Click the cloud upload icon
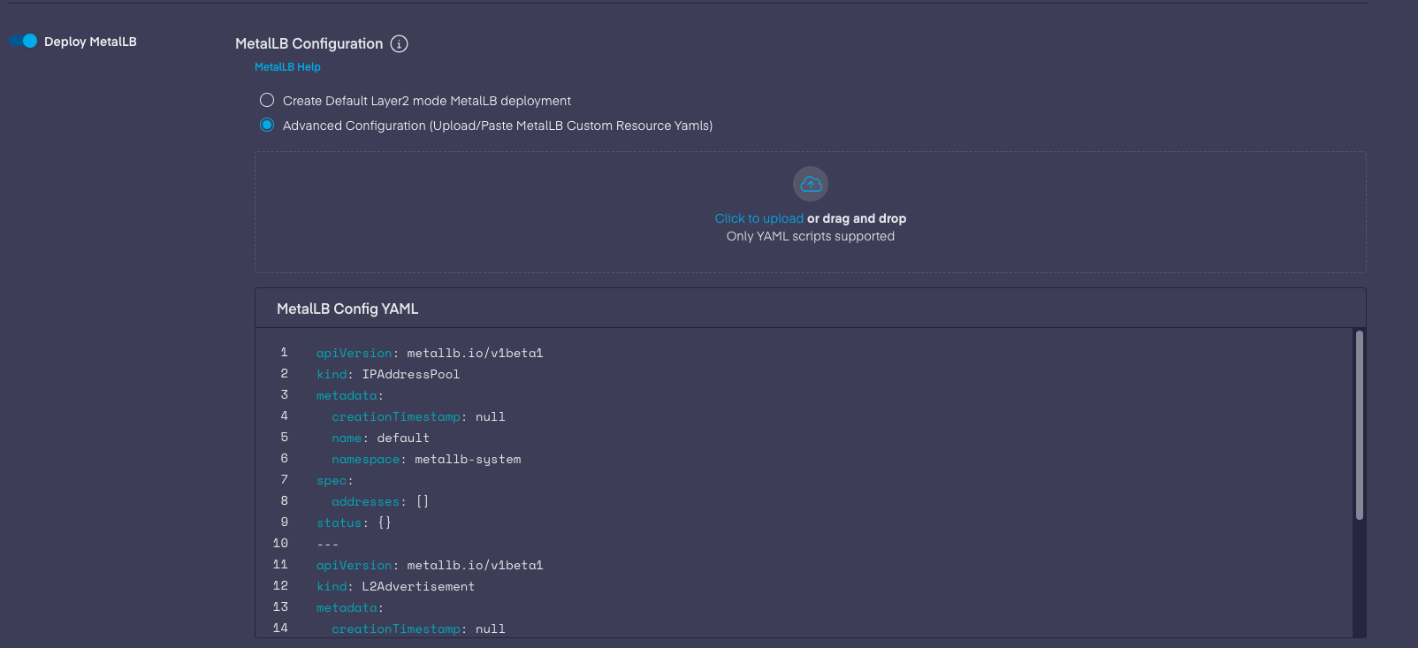This screenshot has width=1418, height=648. (811, 184)
